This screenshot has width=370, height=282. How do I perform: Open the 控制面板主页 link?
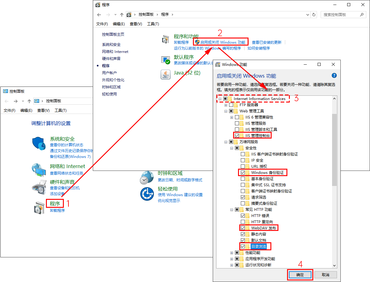tap(113, 34)
